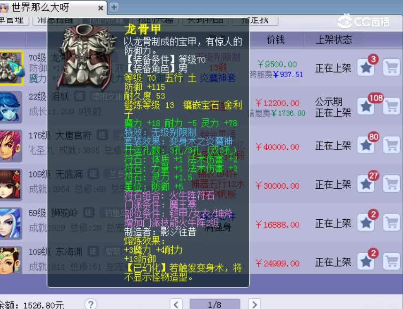This screenshot has width=403, height=309.
Task: Add the ¥40000.00 character to cart
Action: (392, 145)
